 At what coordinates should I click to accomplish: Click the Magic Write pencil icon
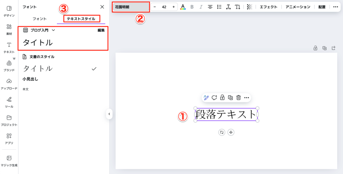pyautogui.click(x=206, y=97)
